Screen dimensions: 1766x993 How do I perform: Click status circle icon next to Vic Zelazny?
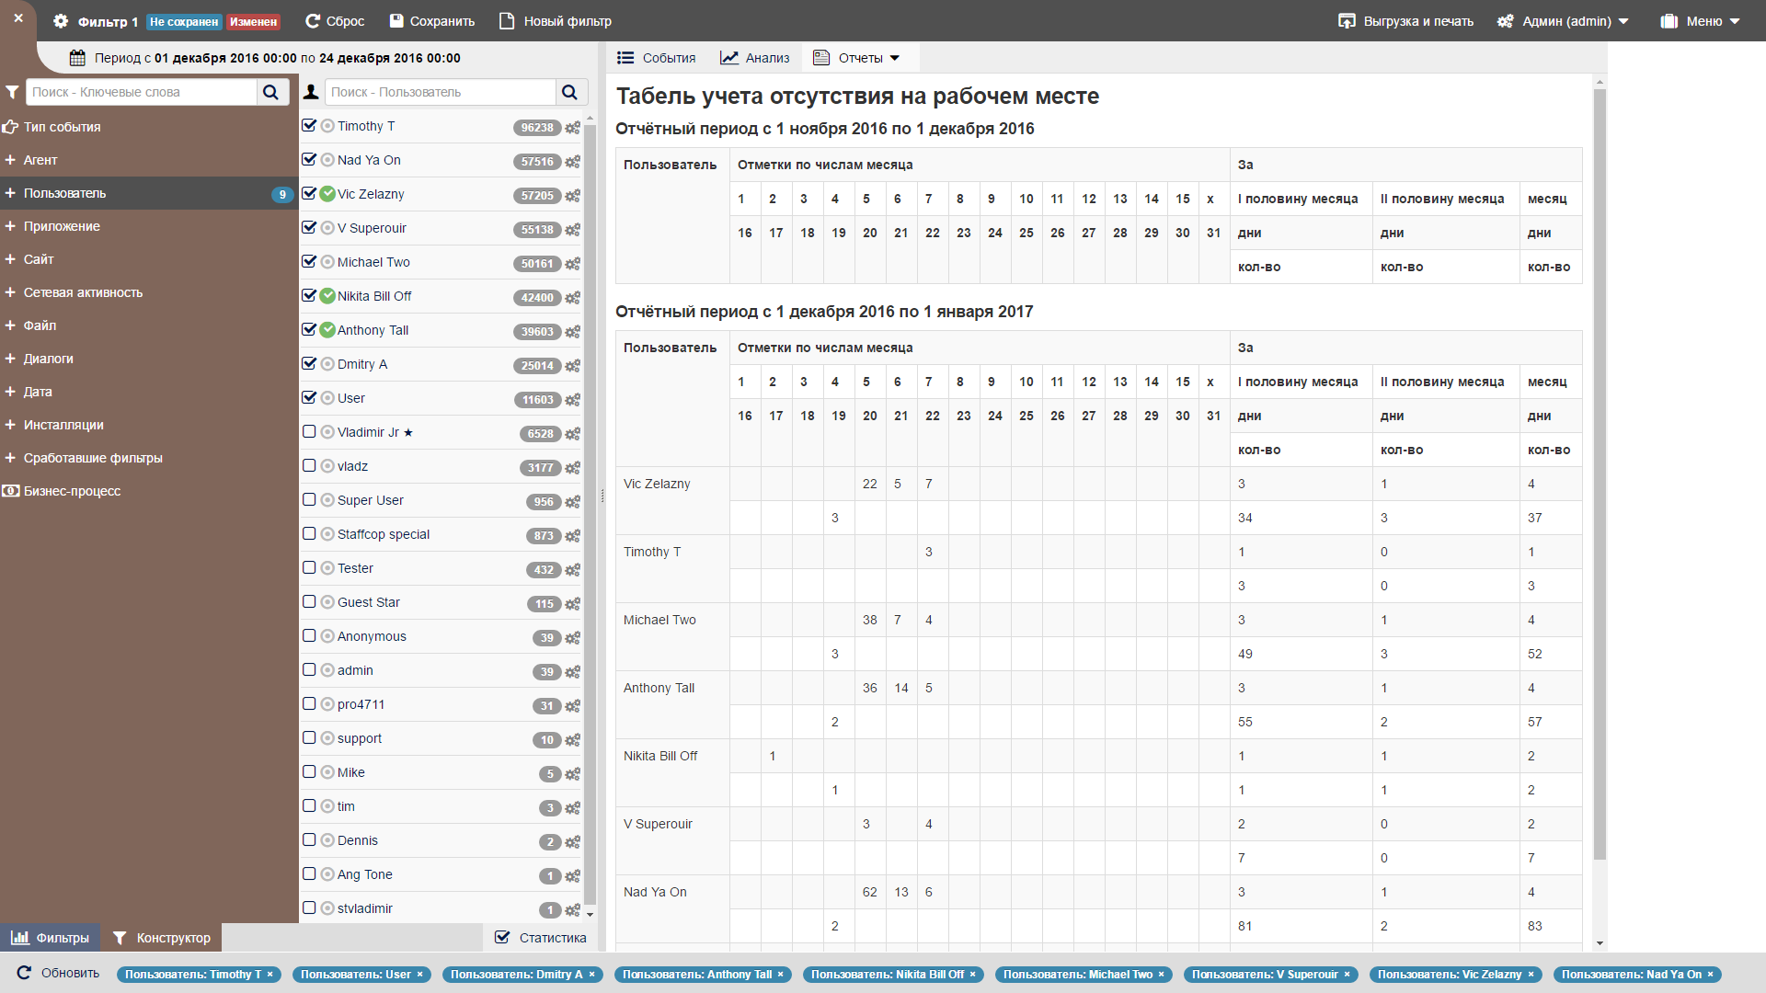327,194
